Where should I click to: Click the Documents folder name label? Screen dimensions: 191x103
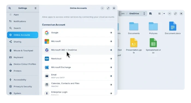pyautogui.click(x=134, y=33)
